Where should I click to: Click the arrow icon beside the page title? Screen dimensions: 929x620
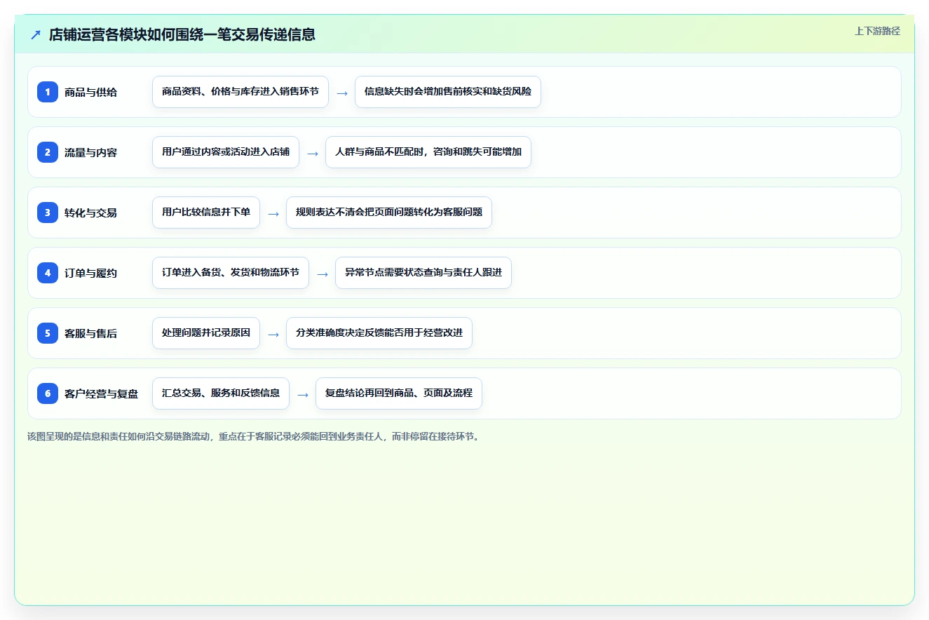36,34
